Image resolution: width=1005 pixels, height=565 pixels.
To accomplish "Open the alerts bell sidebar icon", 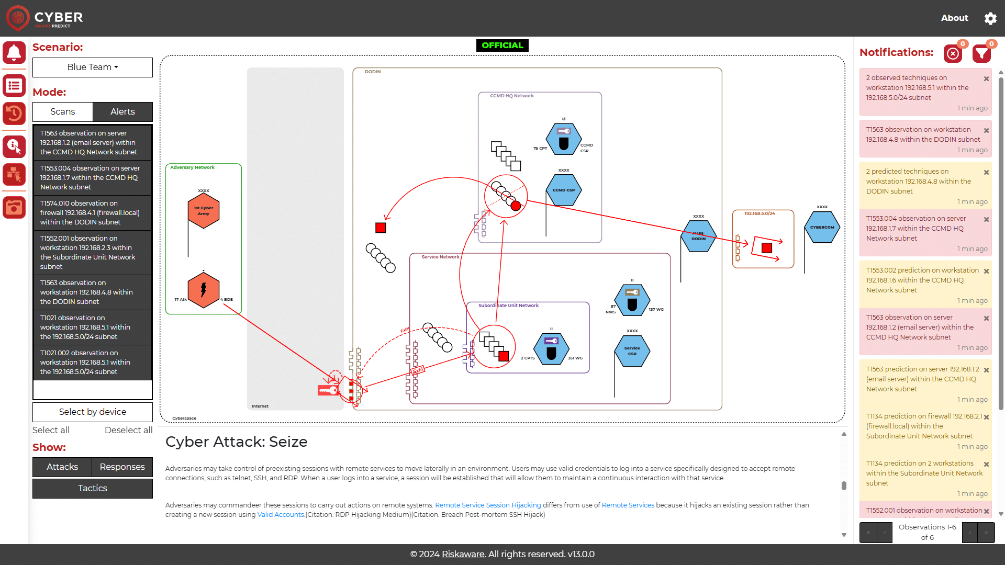I will point(14,53).
